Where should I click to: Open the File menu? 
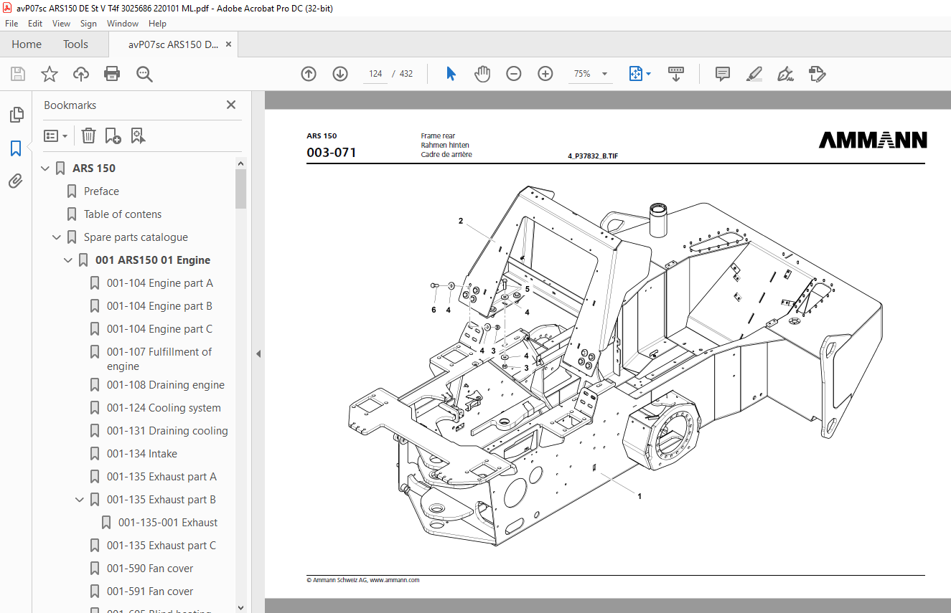[x=11, y=24]
